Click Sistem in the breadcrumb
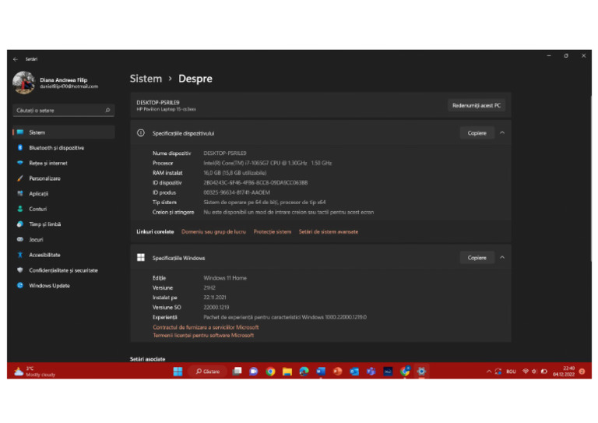 pos(146,79)
